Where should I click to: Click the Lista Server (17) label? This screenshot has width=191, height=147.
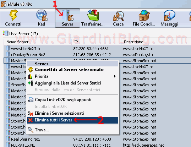click(x=23, y=34)
